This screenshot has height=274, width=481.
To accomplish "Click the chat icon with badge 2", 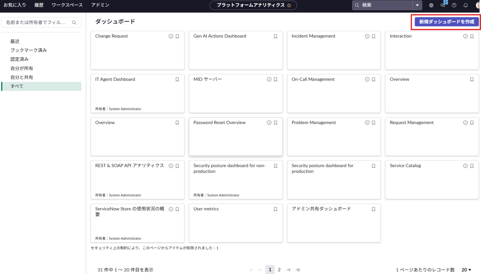I will click(x=443, y=5).
